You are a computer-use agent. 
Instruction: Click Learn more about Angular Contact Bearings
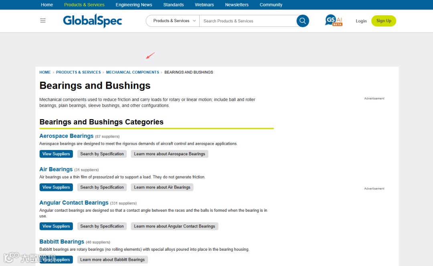click(x=174, y=226)
